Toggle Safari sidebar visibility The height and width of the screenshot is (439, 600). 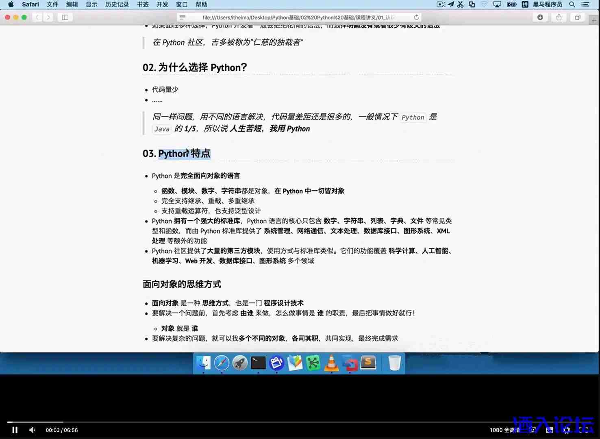tap(65, 17)
